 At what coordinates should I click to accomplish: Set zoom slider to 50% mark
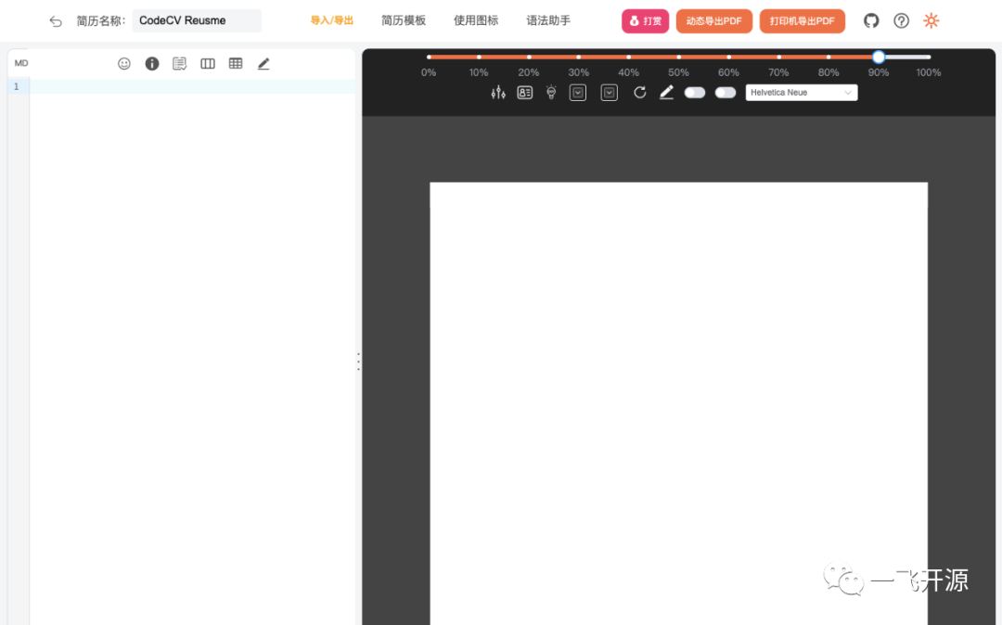tap(678, 57)
